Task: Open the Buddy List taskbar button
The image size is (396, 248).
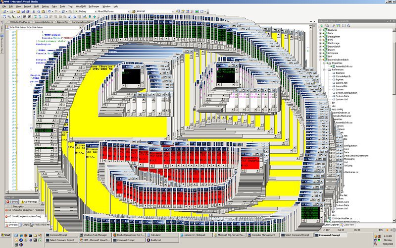Action: click(x=162, y=240)
